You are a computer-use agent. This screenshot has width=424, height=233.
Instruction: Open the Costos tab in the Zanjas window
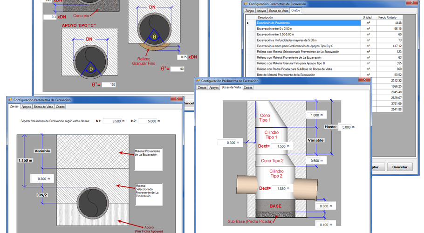pos(60,107)
